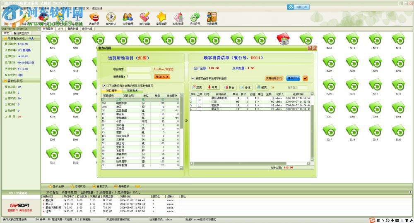Check 上菜 box for order row 4
The width and height of the screenshot is (414, 223).
(200, 109)
